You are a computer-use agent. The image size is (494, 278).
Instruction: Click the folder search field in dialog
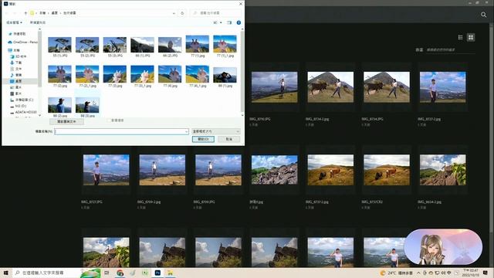pyautogui.click(x=216, y=13)
